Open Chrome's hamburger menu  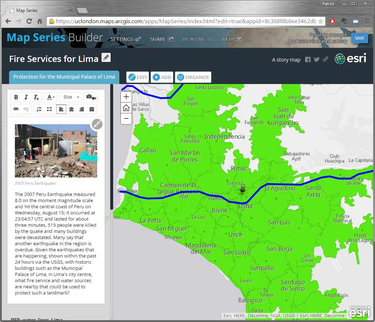[x=367, y=21]
